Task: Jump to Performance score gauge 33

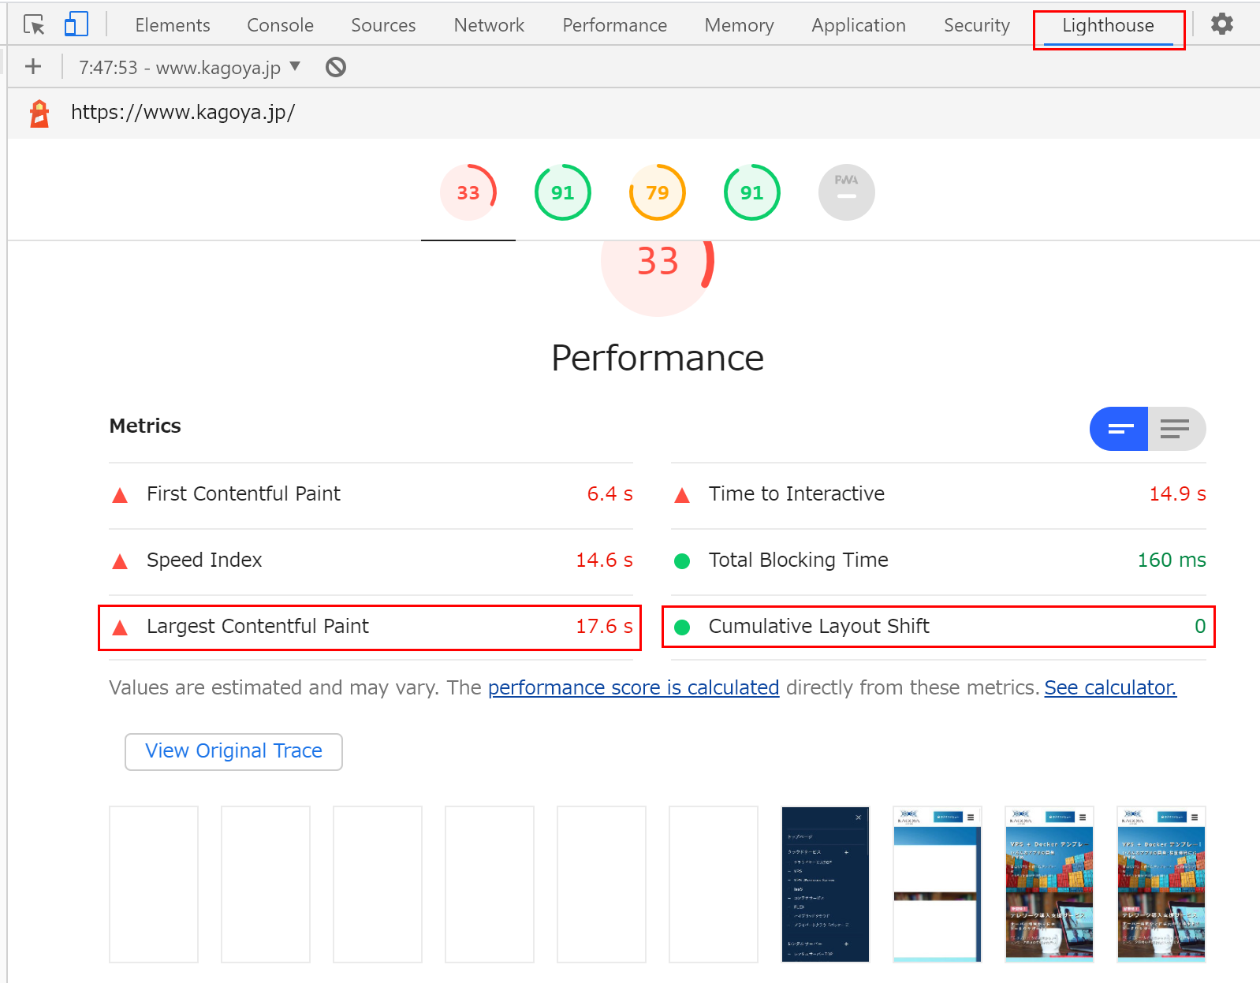Action: [x=468, y=192]
